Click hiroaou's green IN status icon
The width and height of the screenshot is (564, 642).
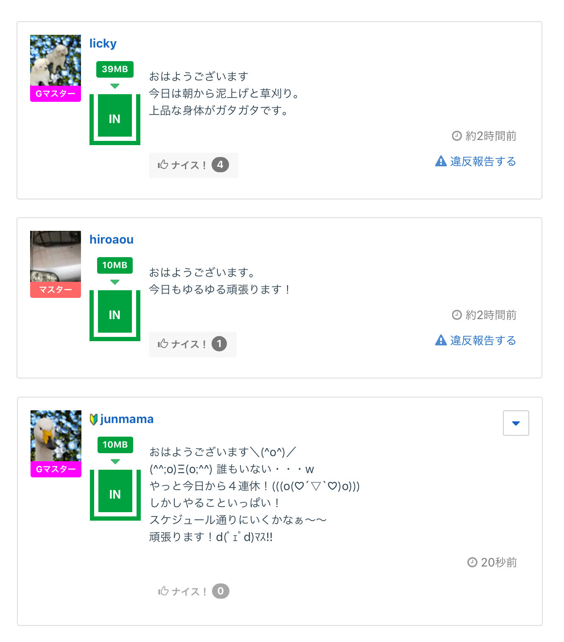click(114, 315)
